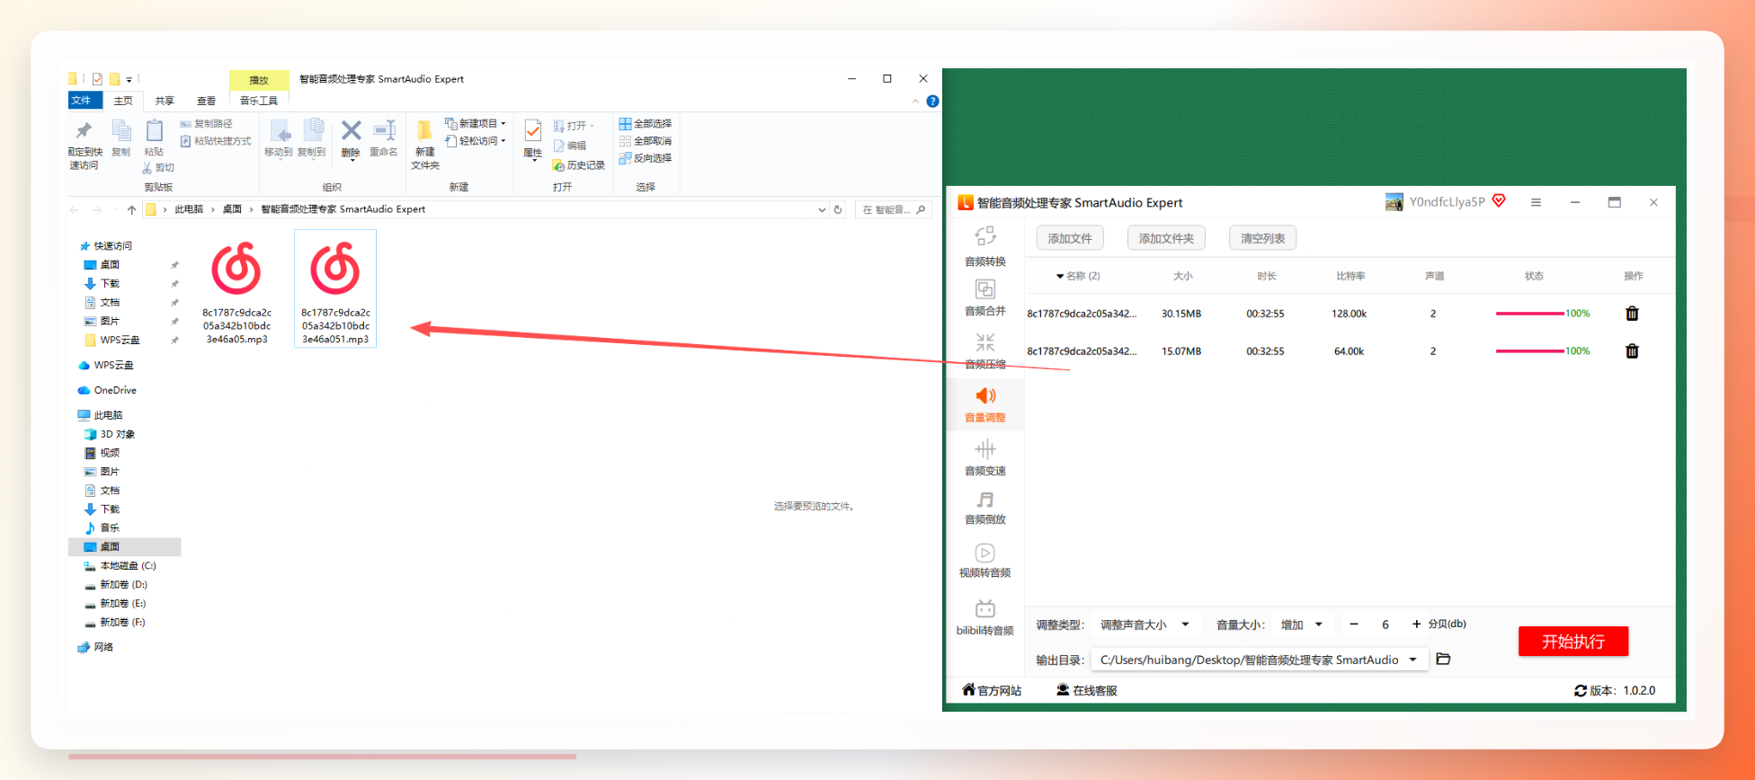Viewport: 1755px width, 780px height.
Task: Go up one folder level in Explorer
Action: point(132,209)
